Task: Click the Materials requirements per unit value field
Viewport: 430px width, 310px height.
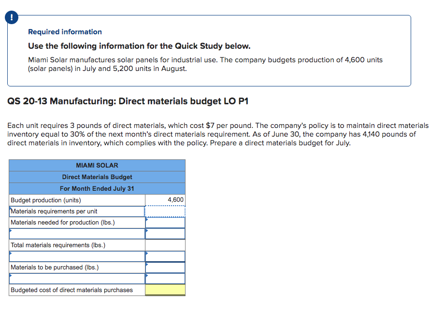Action: (x=165, y=211)
